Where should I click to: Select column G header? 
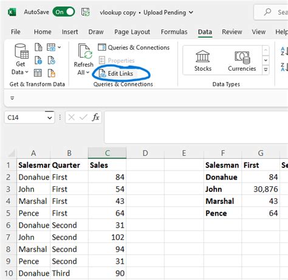coord(261,153)
